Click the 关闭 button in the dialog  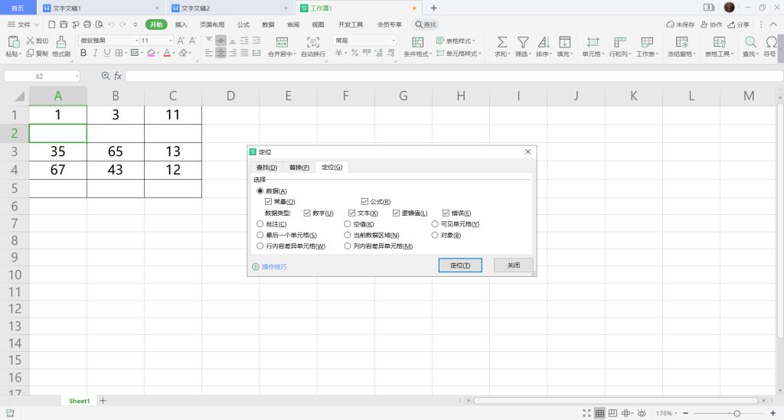click(514, 265)
